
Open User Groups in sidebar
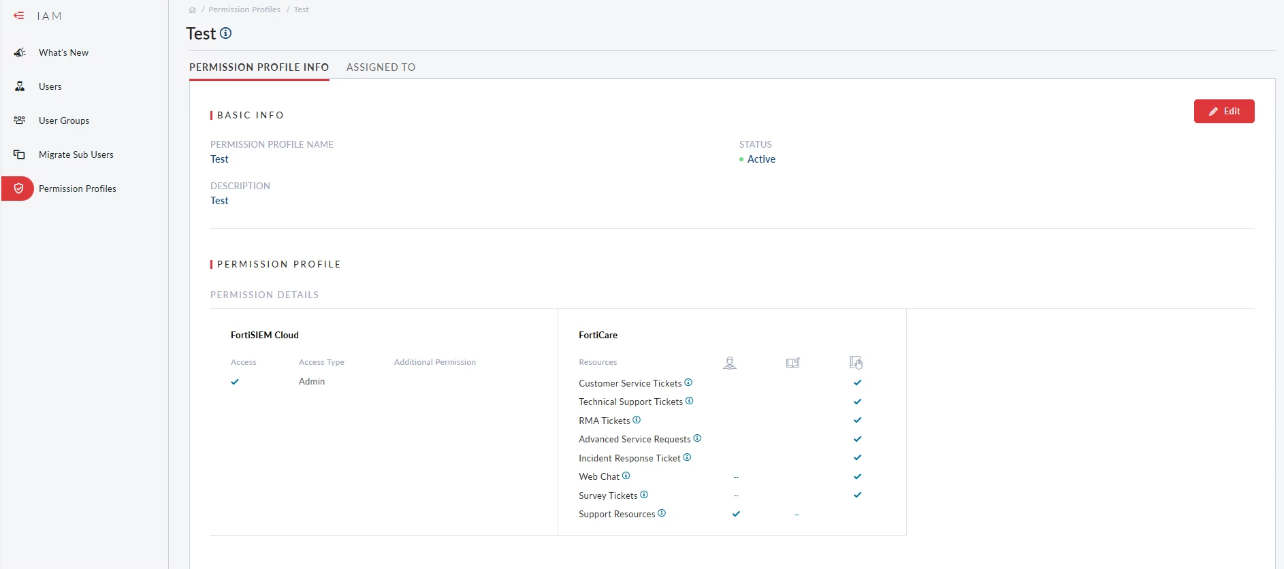tap(64, 120)
